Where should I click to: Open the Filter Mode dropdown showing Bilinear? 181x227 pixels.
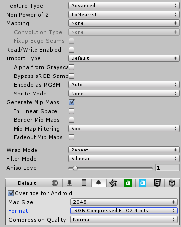124,159
